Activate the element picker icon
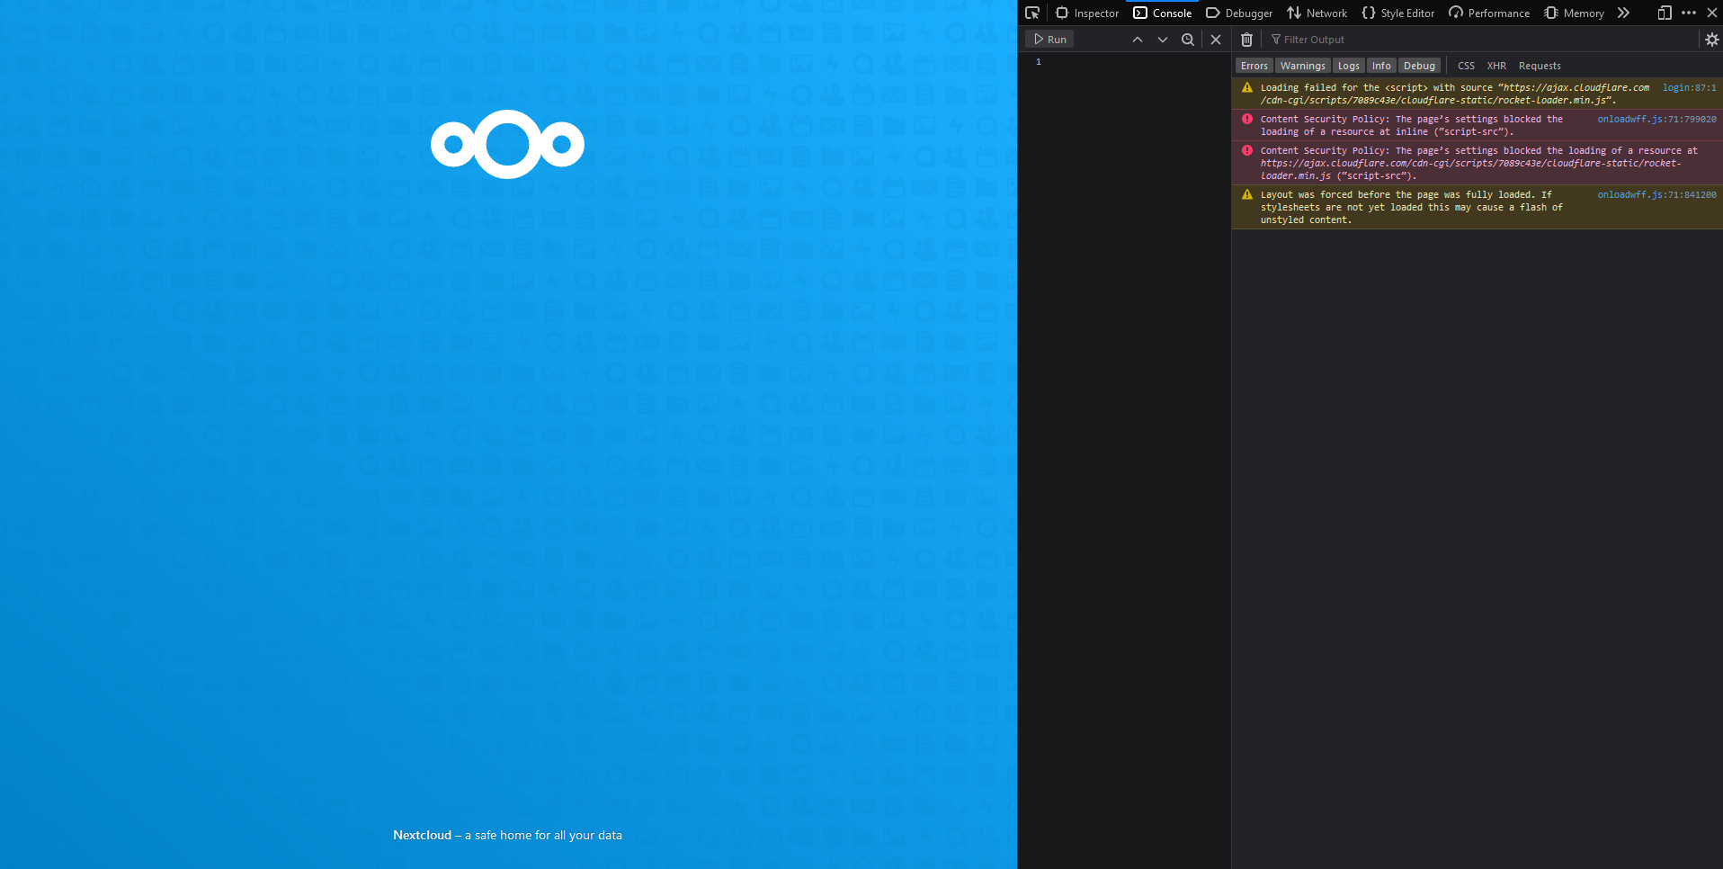Viewport: 1723px width, 869px height. coord(1032,13)
